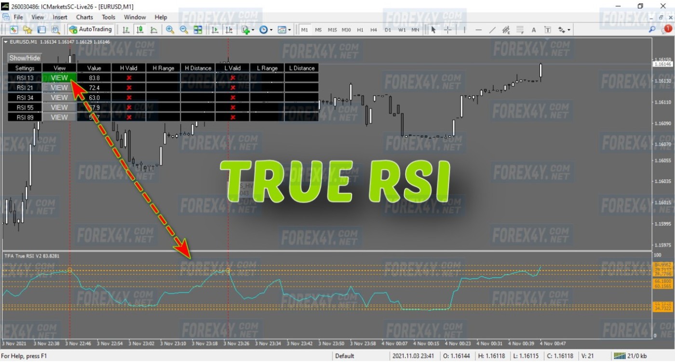The height and width of the screenshot is (362, 675).
Task: Insert a Text Label with the T icon
Action: 548,29
